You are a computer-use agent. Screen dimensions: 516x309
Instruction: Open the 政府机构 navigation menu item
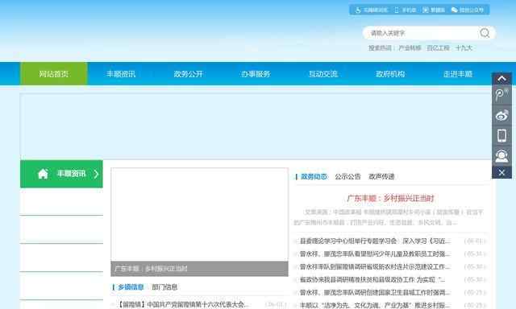point(390,74)
